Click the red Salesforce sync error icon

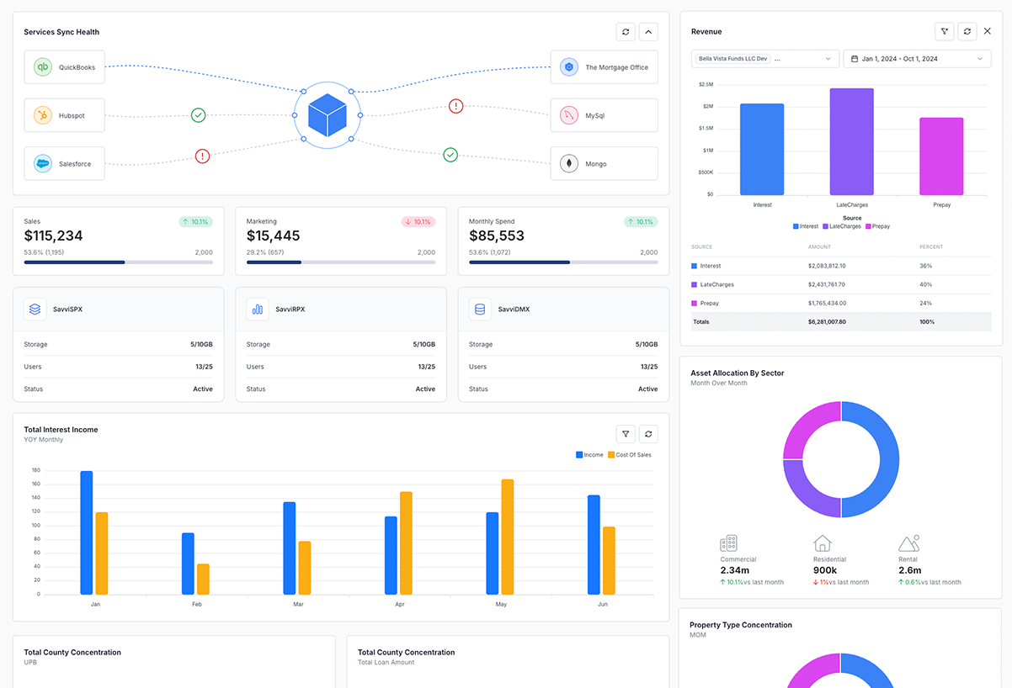202,156
